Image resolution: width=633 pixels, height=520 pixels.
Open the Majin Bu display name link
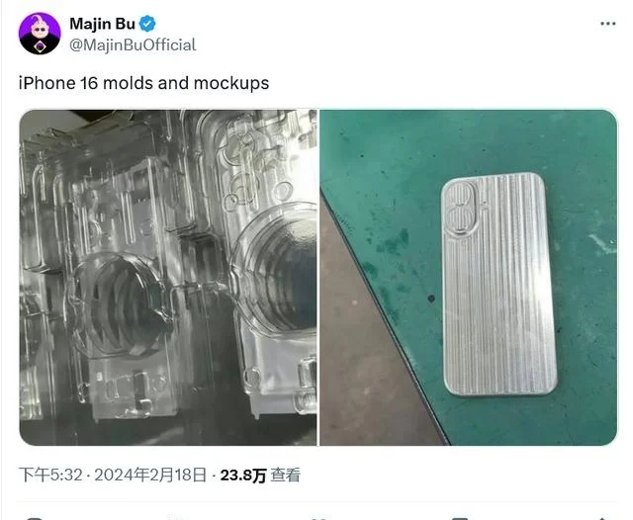(x=102, y=24)
